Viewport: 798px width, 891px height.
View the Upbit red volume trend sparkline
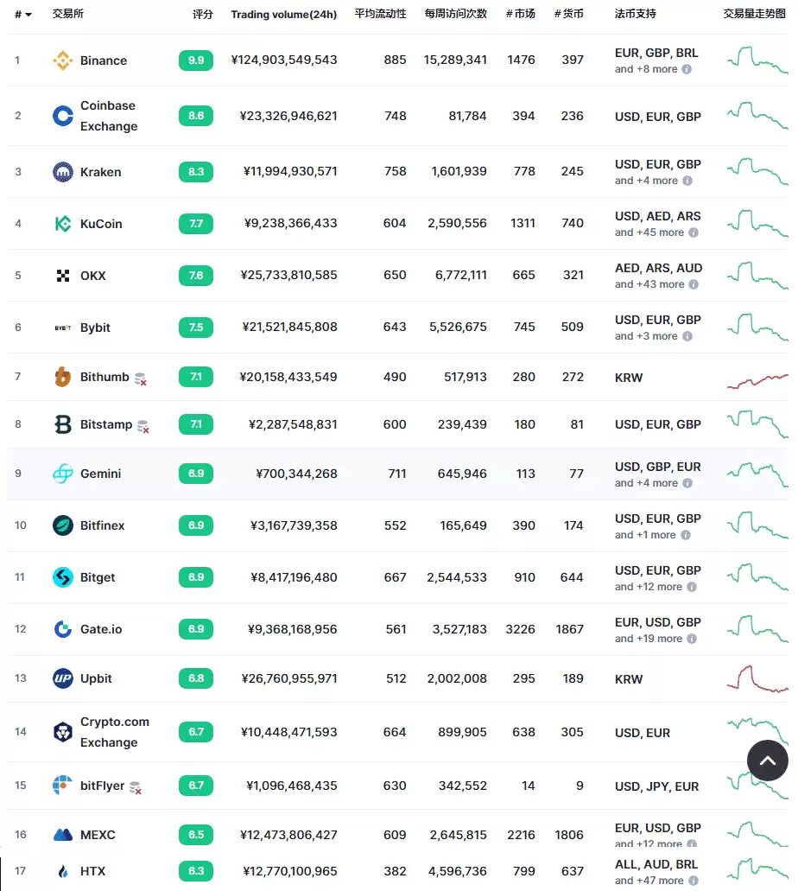point(757,678)
